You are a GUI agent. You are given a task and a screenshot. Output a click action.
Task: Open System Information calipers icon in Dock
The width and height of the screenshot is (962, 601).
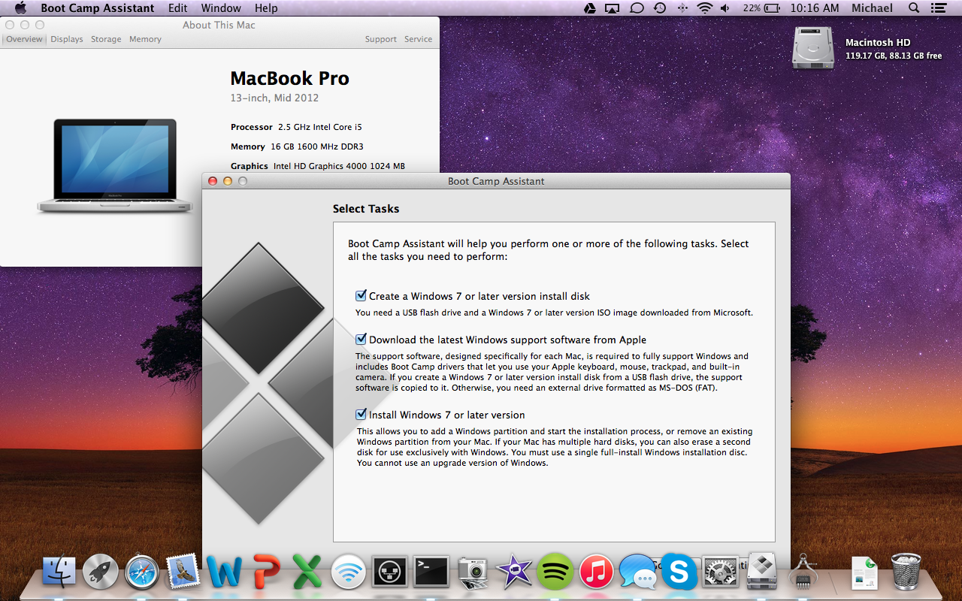point(803,572)
